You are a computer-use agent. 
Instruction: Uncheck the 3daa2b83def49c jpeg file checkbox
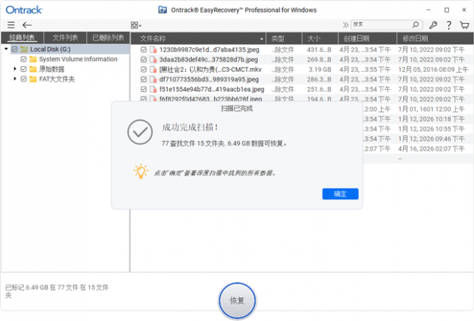(144, 60)
